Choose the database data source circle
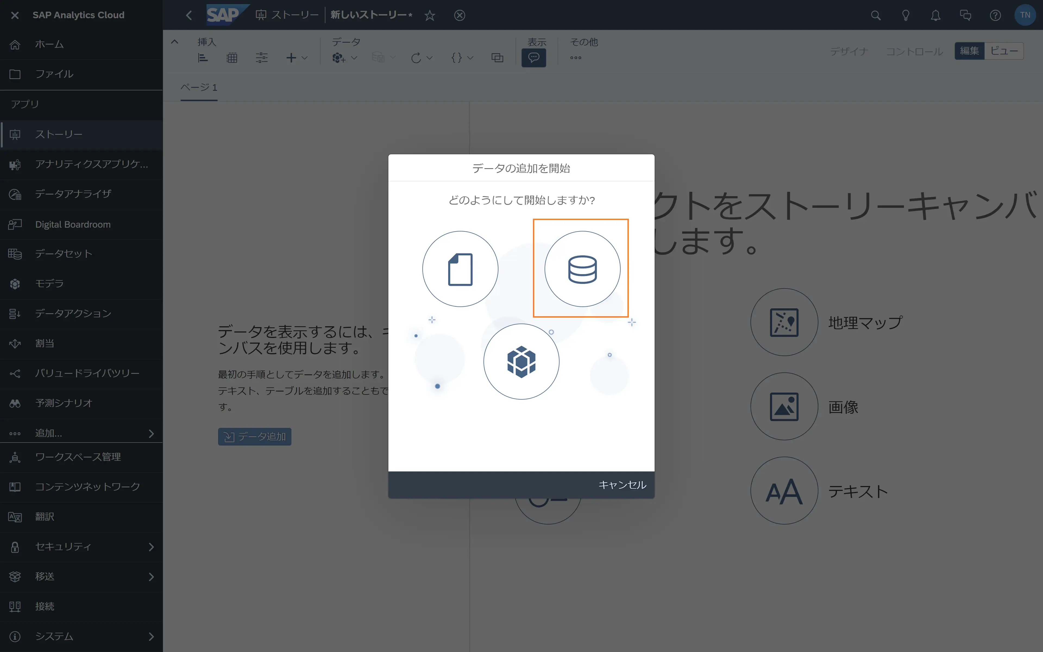This screenshot has height=652, width=1043. pos(582,269)
